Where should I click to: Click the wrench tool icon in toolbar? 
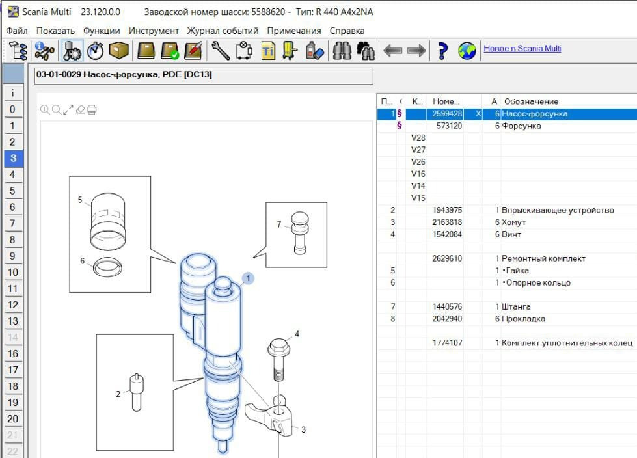point(221,51)
